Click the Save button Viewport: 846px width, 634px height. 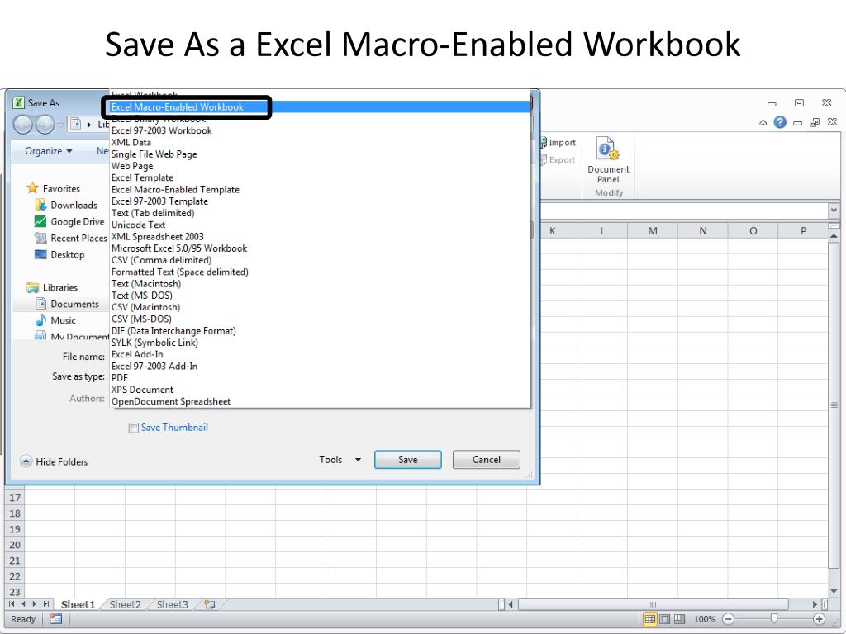pyautogui.click(x=408, y=460)
